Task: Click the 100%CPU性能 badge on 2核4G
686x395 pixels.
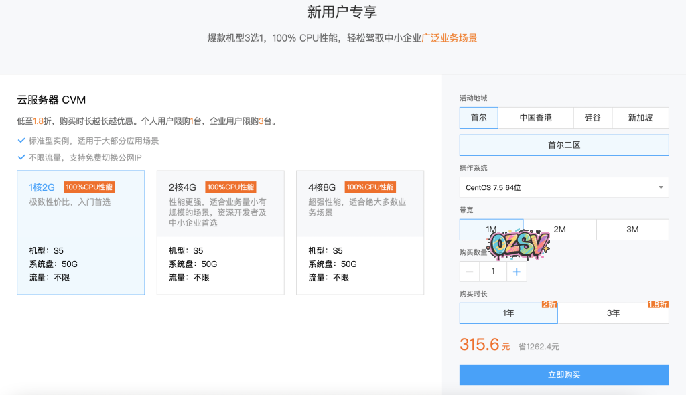Action: (230, 187)
